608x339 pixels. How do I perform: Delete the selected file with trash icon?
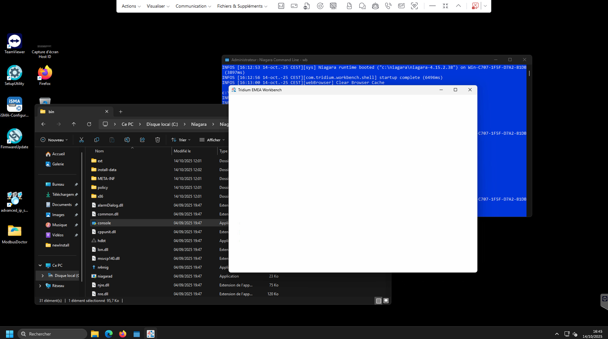pyautogui.click(x=158, y=140)
